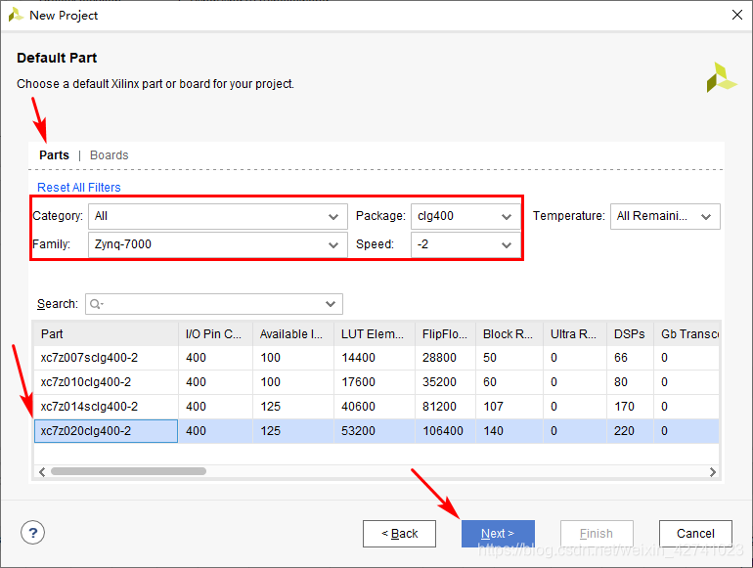Viewport: 753px width, 568px height.
Task: Click Block RAM value 107
Action: pos(493,407)
